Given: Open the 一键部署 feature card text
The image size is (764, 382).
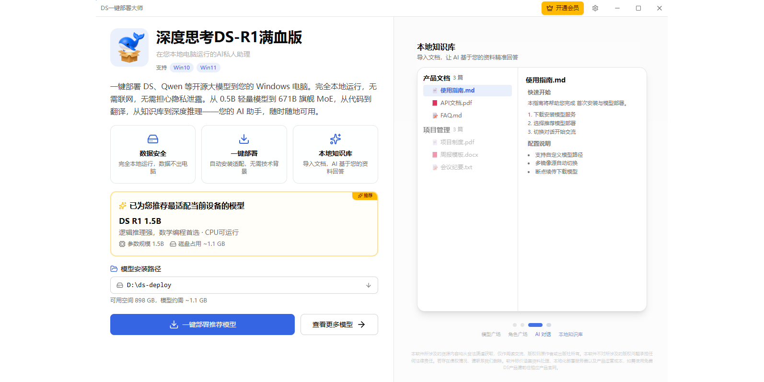Looking at the screenshot, I should (244, 167).
